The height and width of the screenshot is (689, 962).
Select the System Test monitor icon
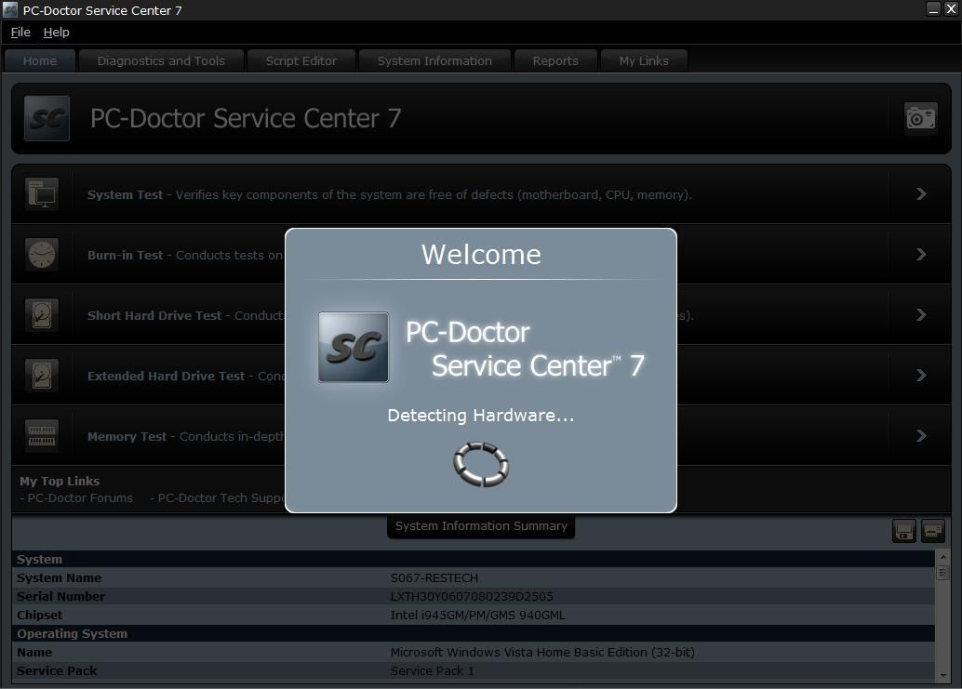[42, 193]
